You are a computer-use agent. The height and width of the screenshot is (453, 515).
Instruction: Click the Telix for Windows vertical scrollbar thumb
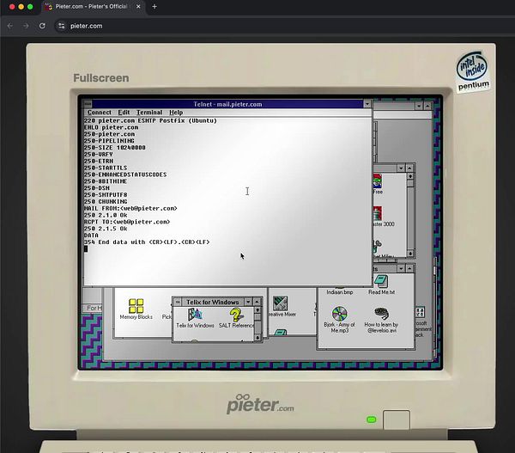point(257,317)
